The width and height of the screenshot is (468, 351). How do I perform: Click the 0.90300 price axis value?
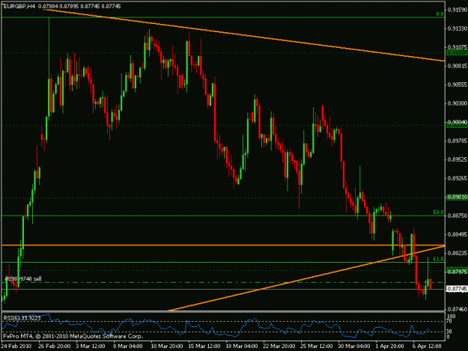pos(458,103)
